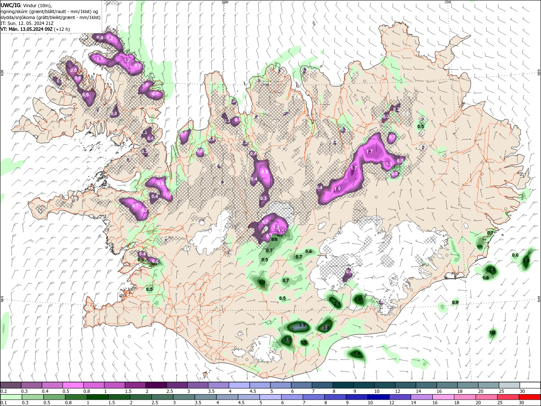Click the valid time 'VT: Mán. 13.05.2024 09Z (+12 h)'
The width and height of the screenshot is (541, 406).
tap(36, 29)
